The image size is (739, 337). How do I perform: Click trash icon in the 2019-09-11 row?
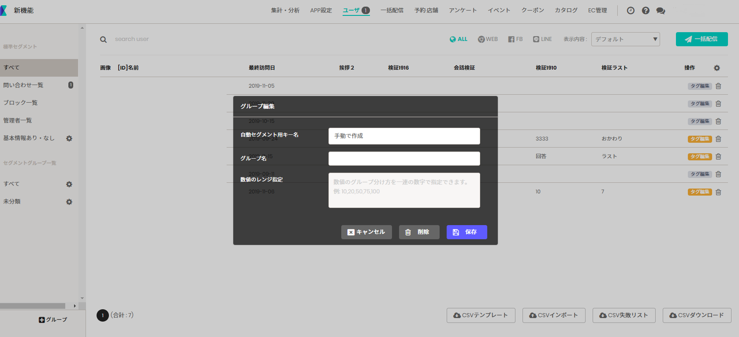(x=718, y=174)
